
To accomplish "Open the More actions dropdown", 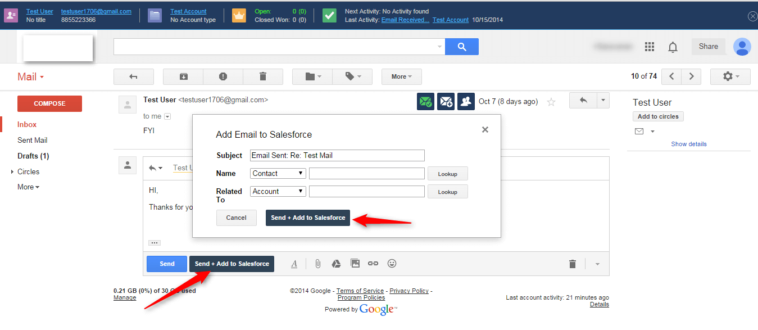I will tap(402, 76).
